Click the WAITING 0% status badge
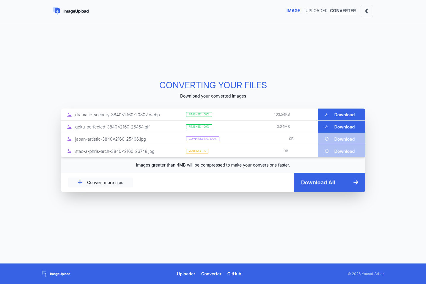The image size is (426, 284). (197, 151)
